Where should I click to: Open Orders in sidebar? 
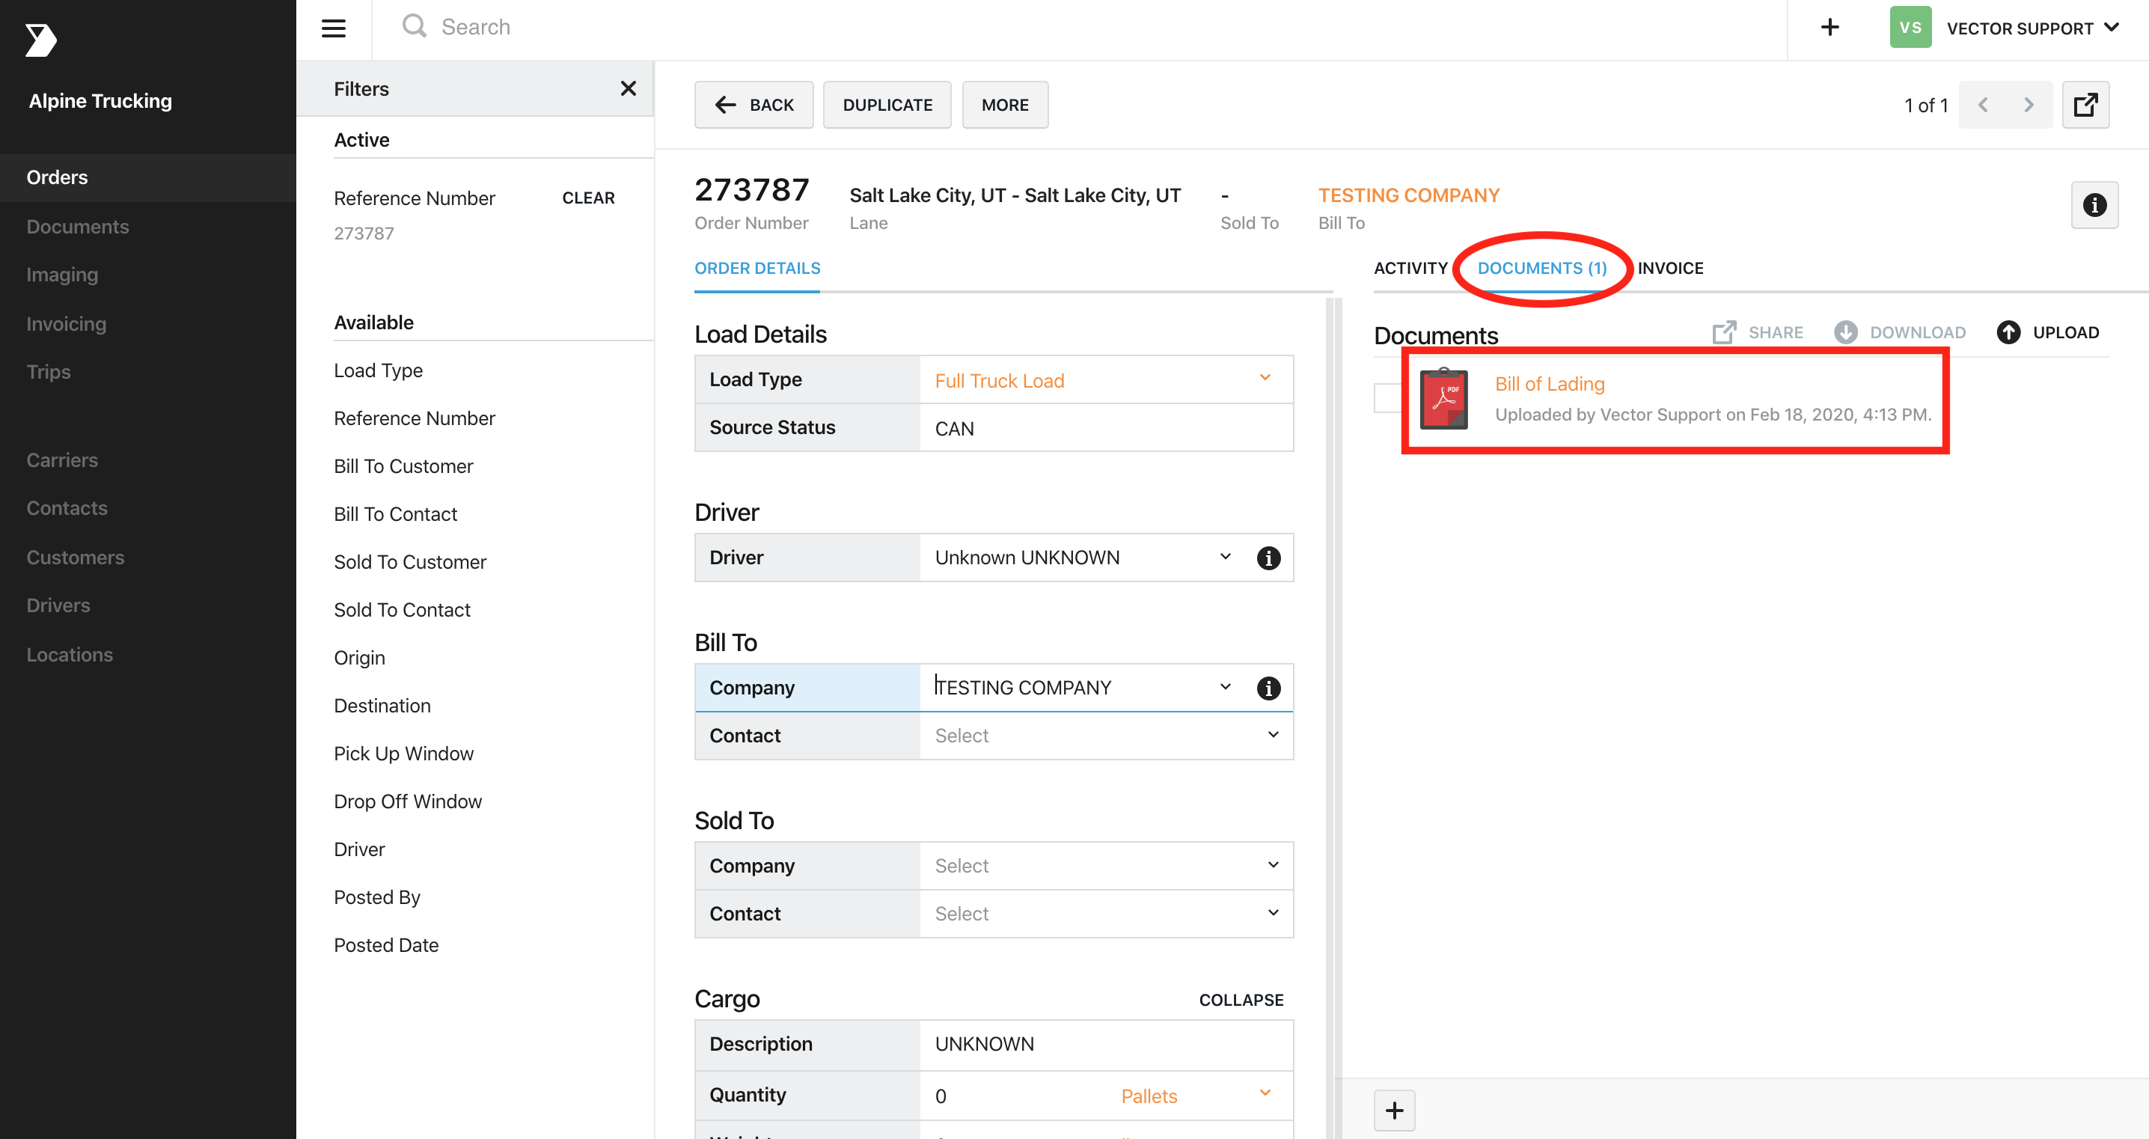[147, 177]
